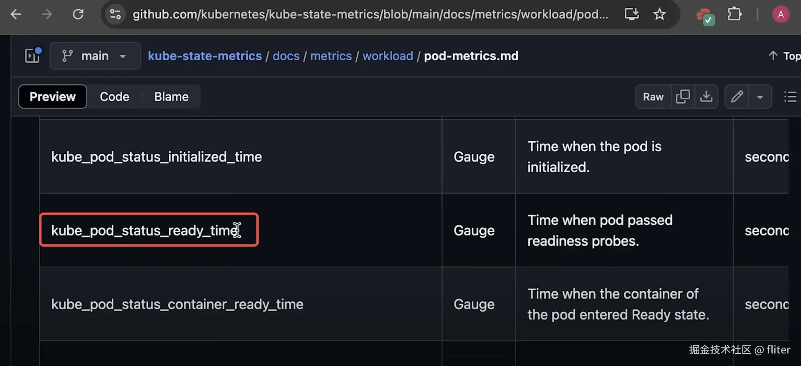Open the main branch selector dropdown
Image resolution: width=801 pixels, height=366 pixels.
pos(95,56)
